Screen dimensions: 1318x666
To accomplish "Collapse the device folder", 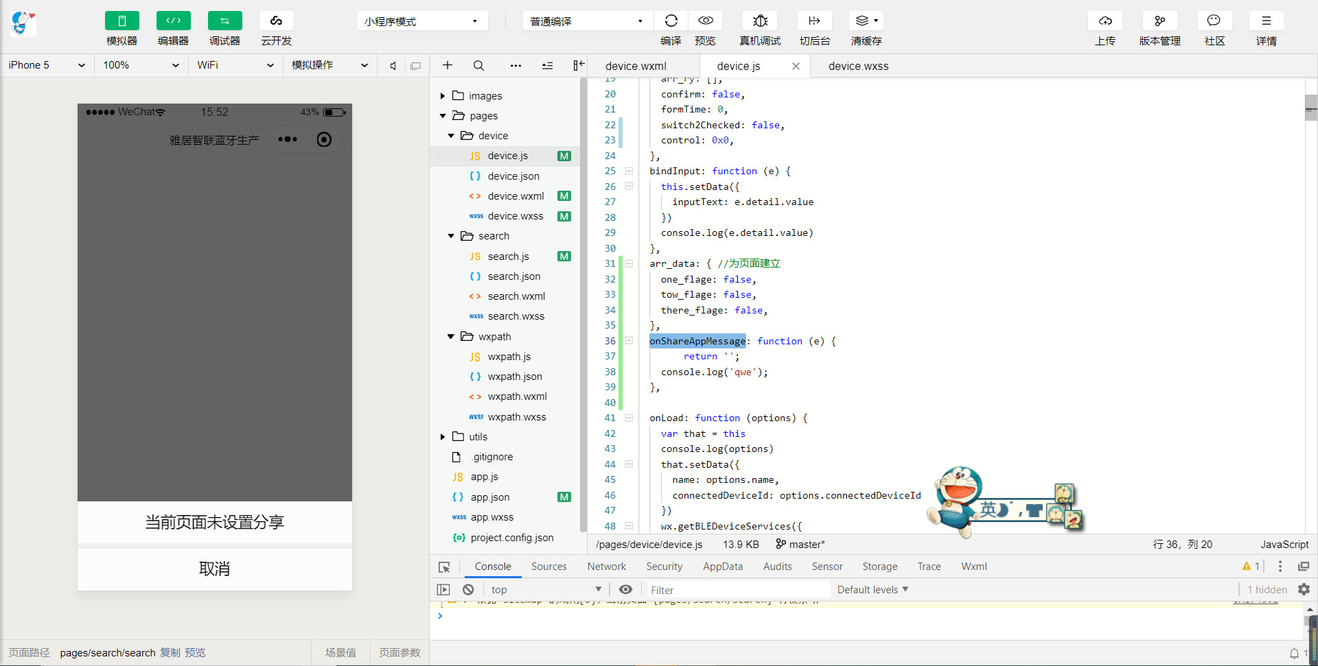I will [451, 136].
